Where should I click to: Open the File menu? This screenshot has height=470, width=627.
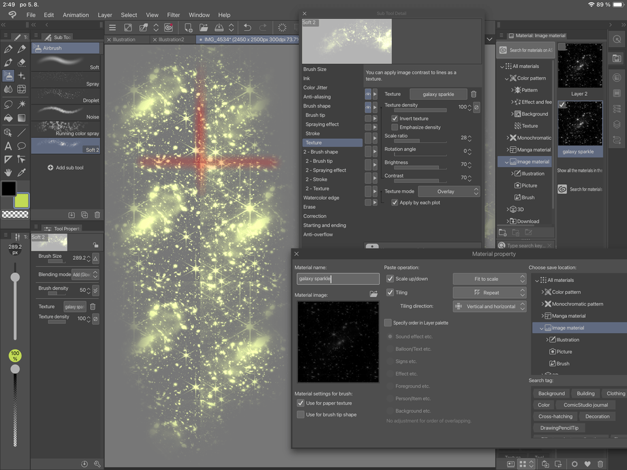(x=31, y=15)
